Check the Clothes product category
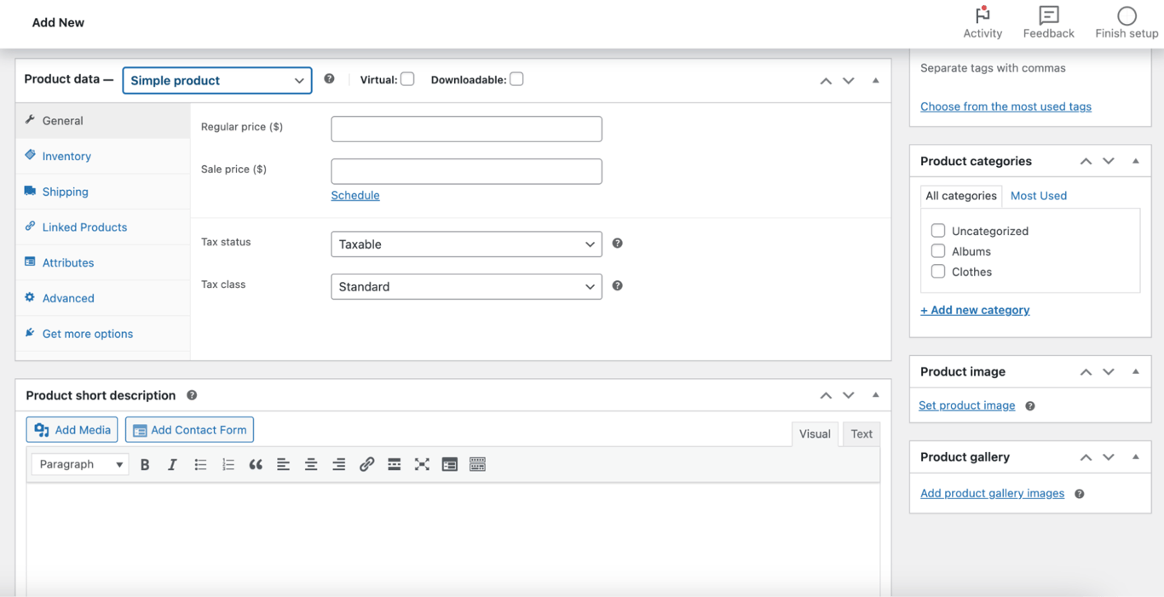The width and height of the screenshot is (1164, 597). click(938, 271)
